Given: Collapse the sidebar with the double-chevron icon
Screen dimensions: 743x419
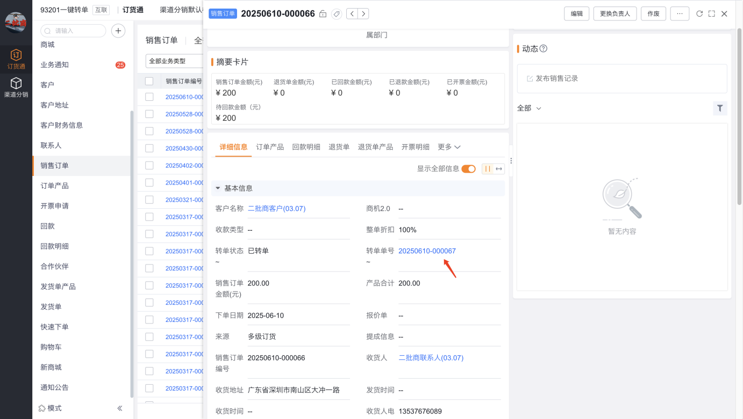Looking at the screenshot, I should point(120,408).
